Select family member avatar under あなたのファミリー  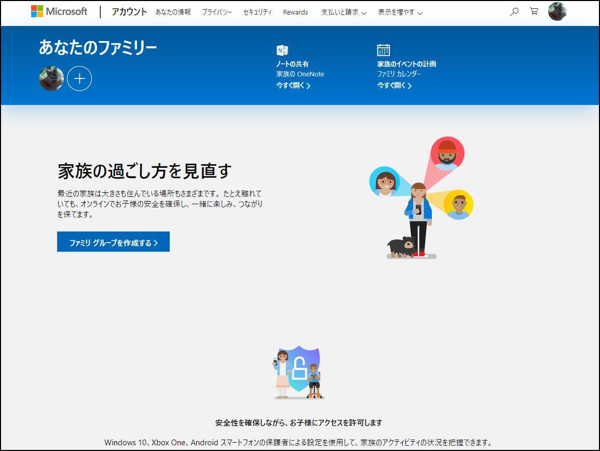tap(51, 78)
